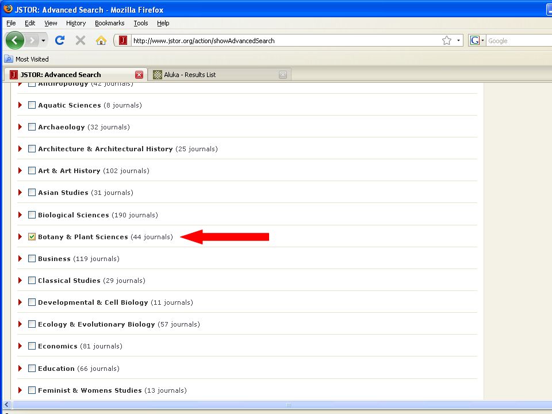The height and width of the screenshot is (414, 552).
Task: Click the JSTOR favicon on the first tab
Action: click(x=14, y=75)
